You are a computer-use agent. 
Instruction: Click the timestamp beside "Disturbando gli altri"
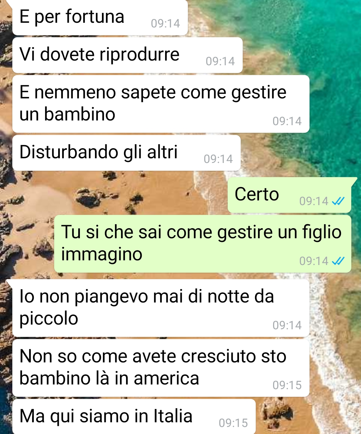tap(218, 159)
